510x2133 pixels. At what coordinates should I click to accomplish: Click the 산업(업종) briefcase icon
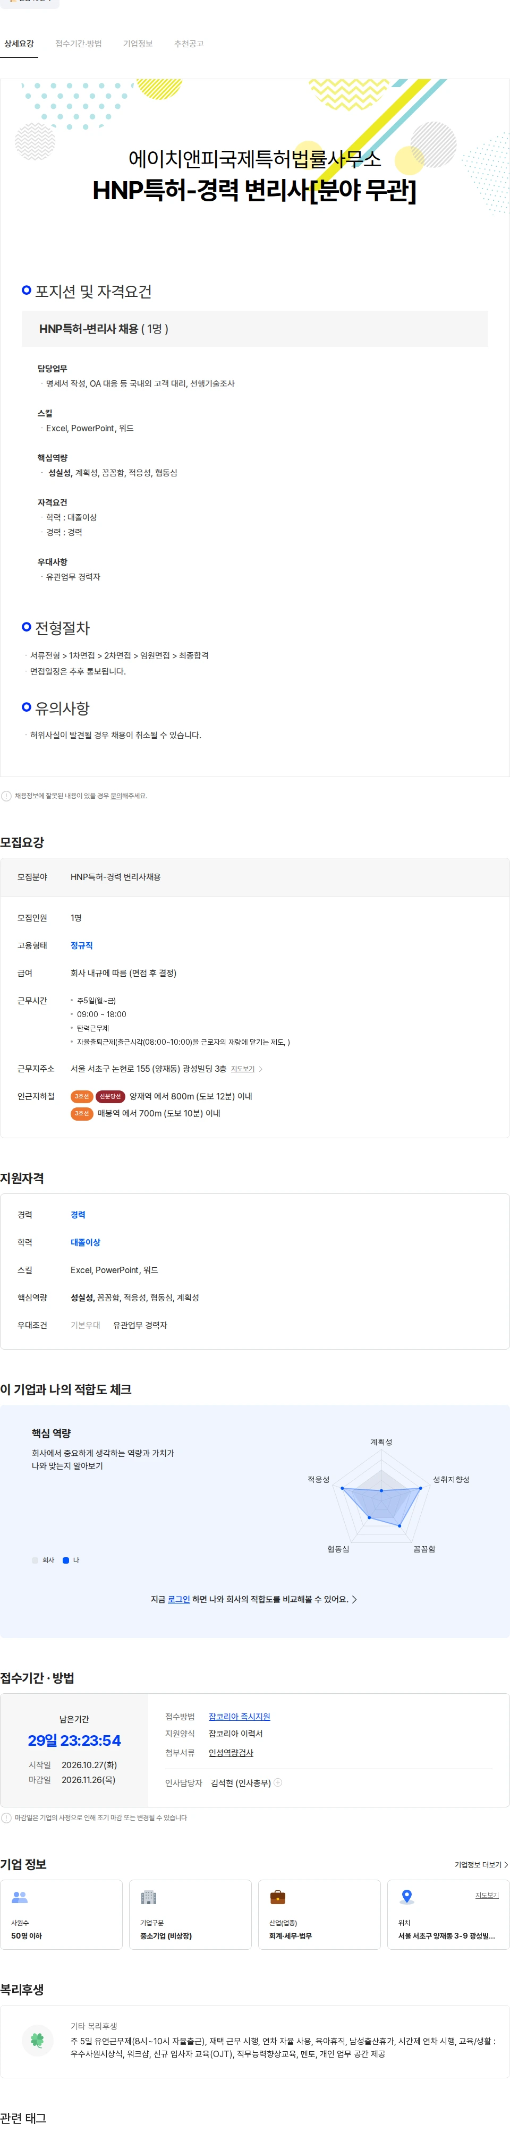278,1897
